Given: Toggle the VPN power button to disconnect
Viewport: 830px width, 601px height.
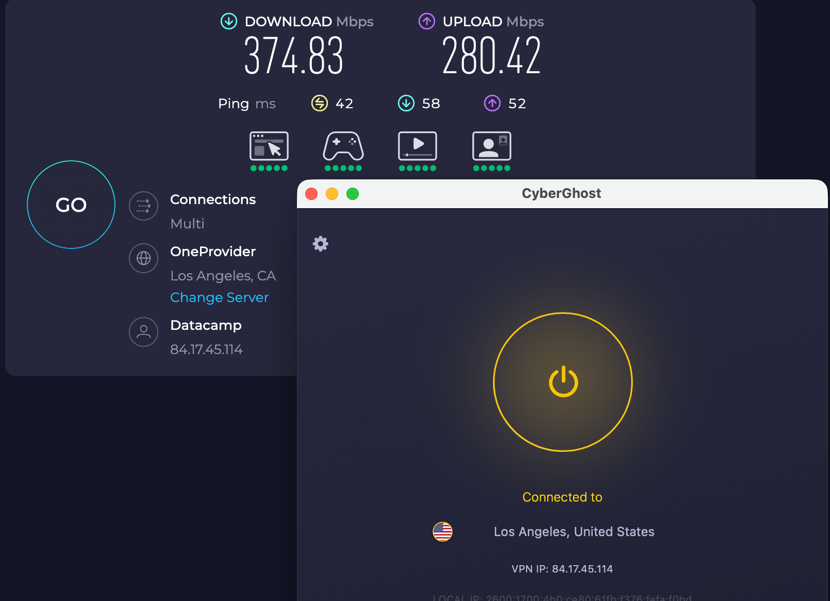Looking at the screenshot, I should click(562, 381).
